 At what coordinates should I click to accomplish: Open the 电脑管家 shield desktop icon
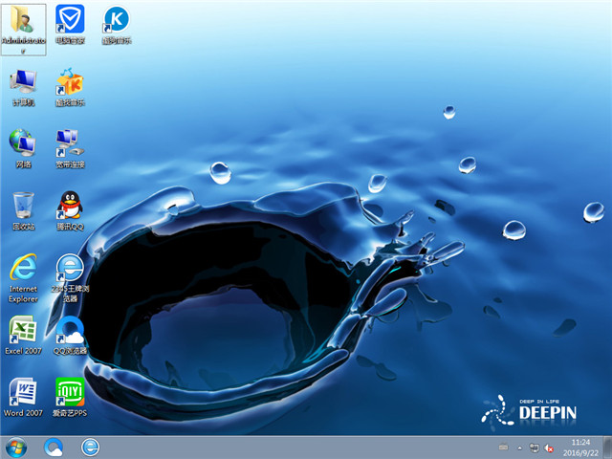70,21
